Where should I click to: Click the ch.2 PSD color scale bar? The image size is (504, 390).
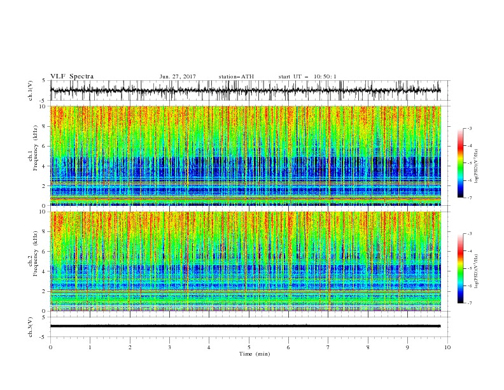coord(461,268)
